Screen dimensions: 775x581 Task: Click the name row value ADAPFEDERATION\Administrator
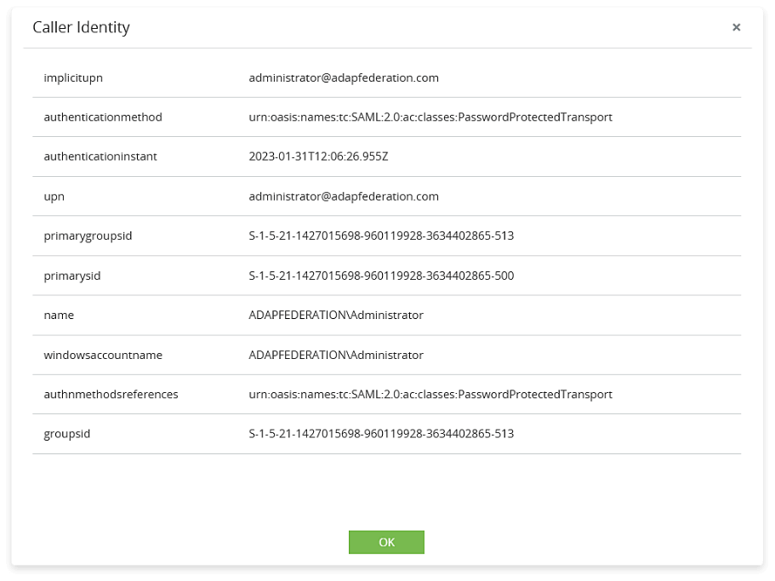click(336, 315)
